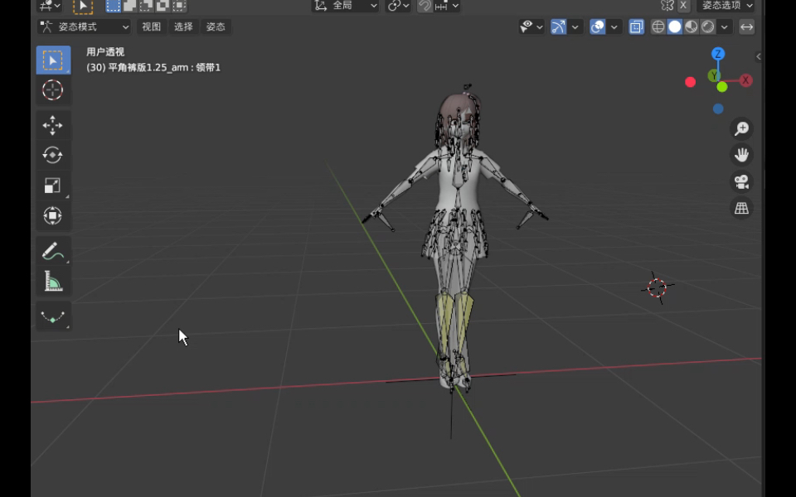Select the Move tool in the toolbar
This screenshot has height=497, width=796.
click(53, 124)
